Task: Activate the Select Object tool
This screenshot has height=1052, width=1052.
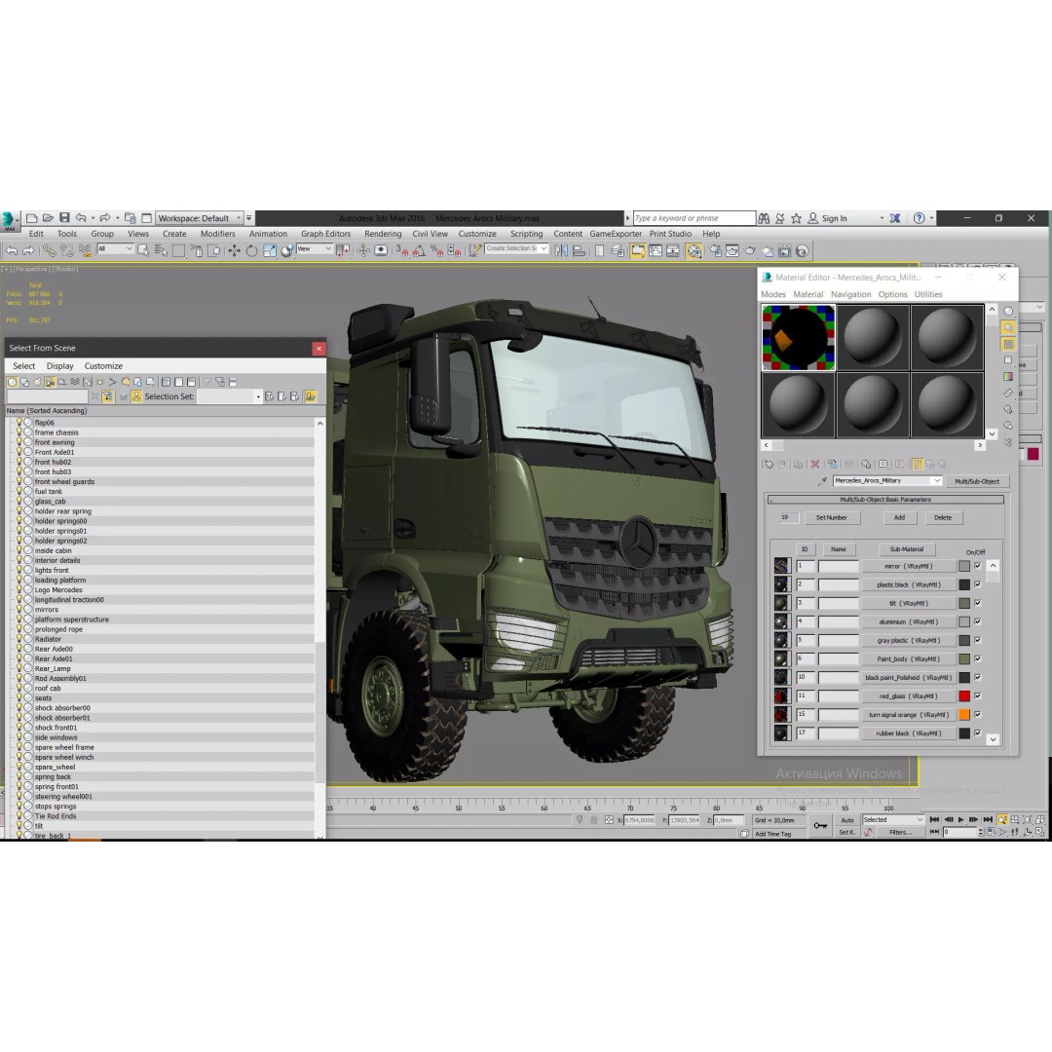Action: point(143,251)
